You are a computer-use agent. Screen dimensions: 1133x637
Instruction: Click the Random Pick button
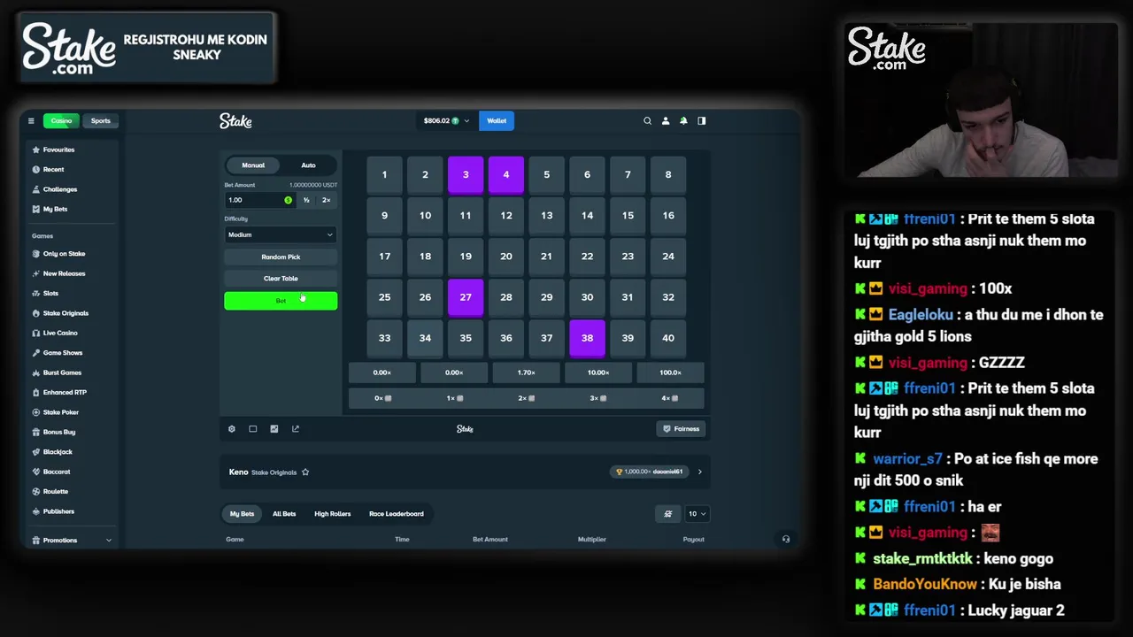[x=281, y=257]
